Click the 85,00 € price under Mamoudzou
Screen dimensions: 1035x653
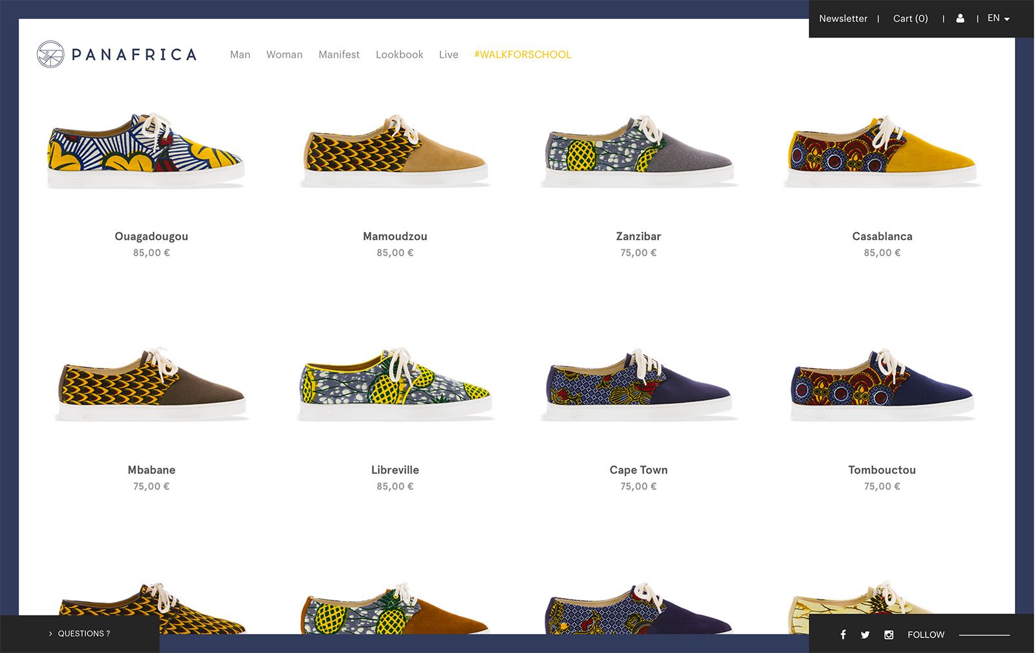[x=395, y=253]
